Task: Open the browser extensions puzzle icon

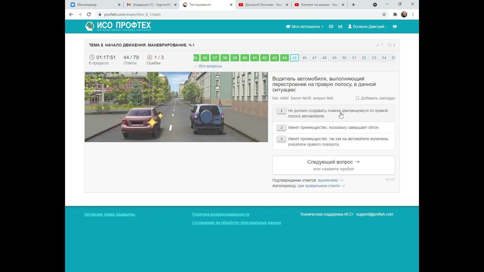Action: pos(395,14)
